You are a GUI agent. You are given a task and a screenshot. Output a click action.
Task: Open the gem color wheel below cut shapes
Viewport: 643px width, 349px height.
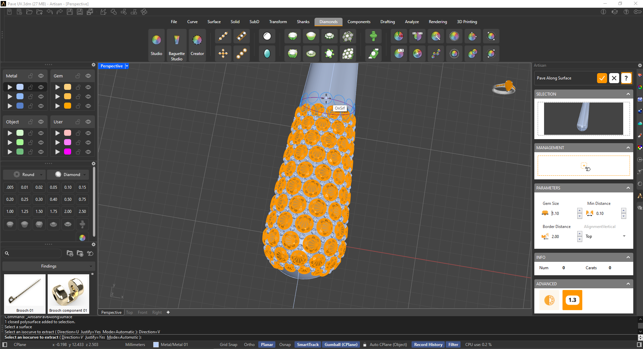(82, 238)
